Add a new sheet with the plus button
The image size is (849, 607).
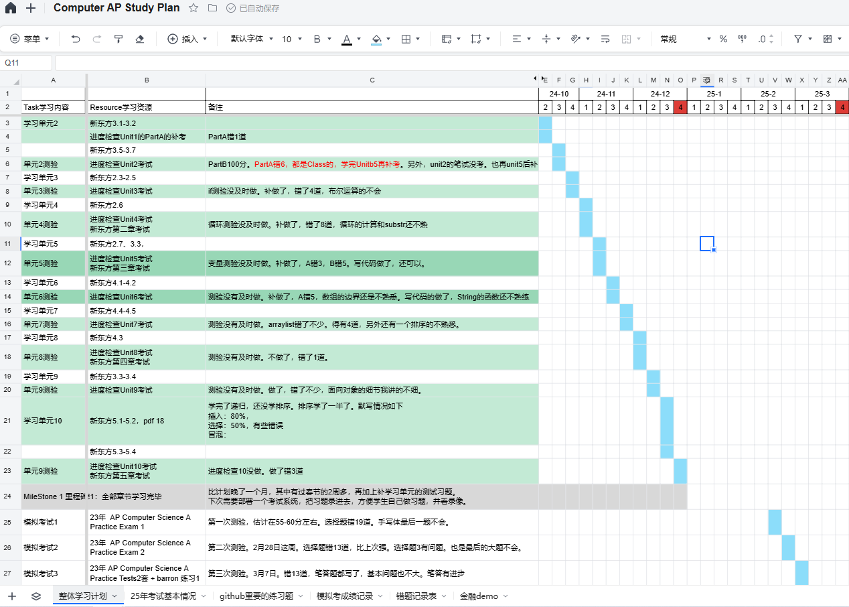[11, 596]
